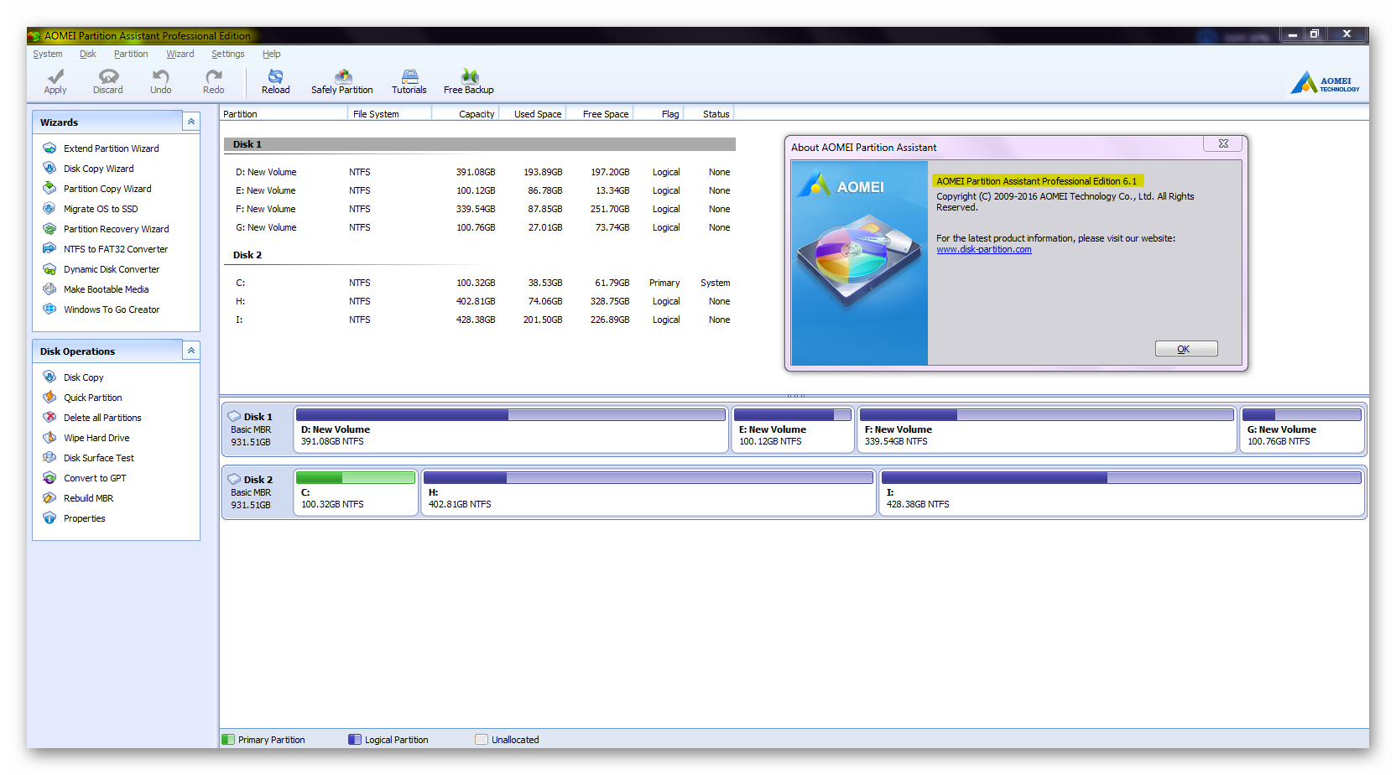
Task: Select the E: New Volume list row
Action: click(x=480, y=190)
